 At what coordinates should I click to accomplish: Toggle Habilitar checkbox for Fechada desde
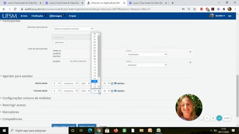click(x=115, y=91)
